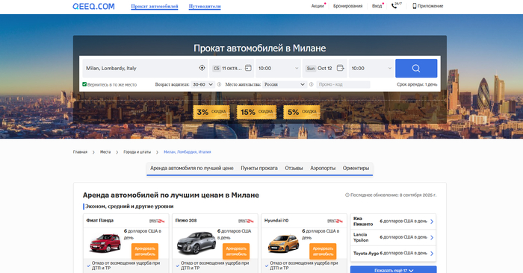The image size is (523, 273).
Task: Switch to the Пункты проката tab
Action: coord(259,168)
